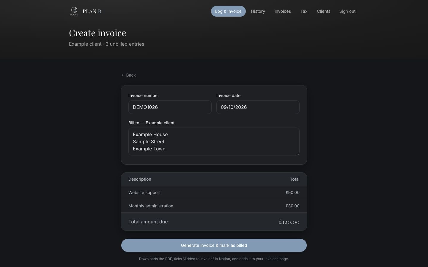428x267 pixels.
Task: Click the 'Downloads the PDF' helper note
Action: pos(214,259)
